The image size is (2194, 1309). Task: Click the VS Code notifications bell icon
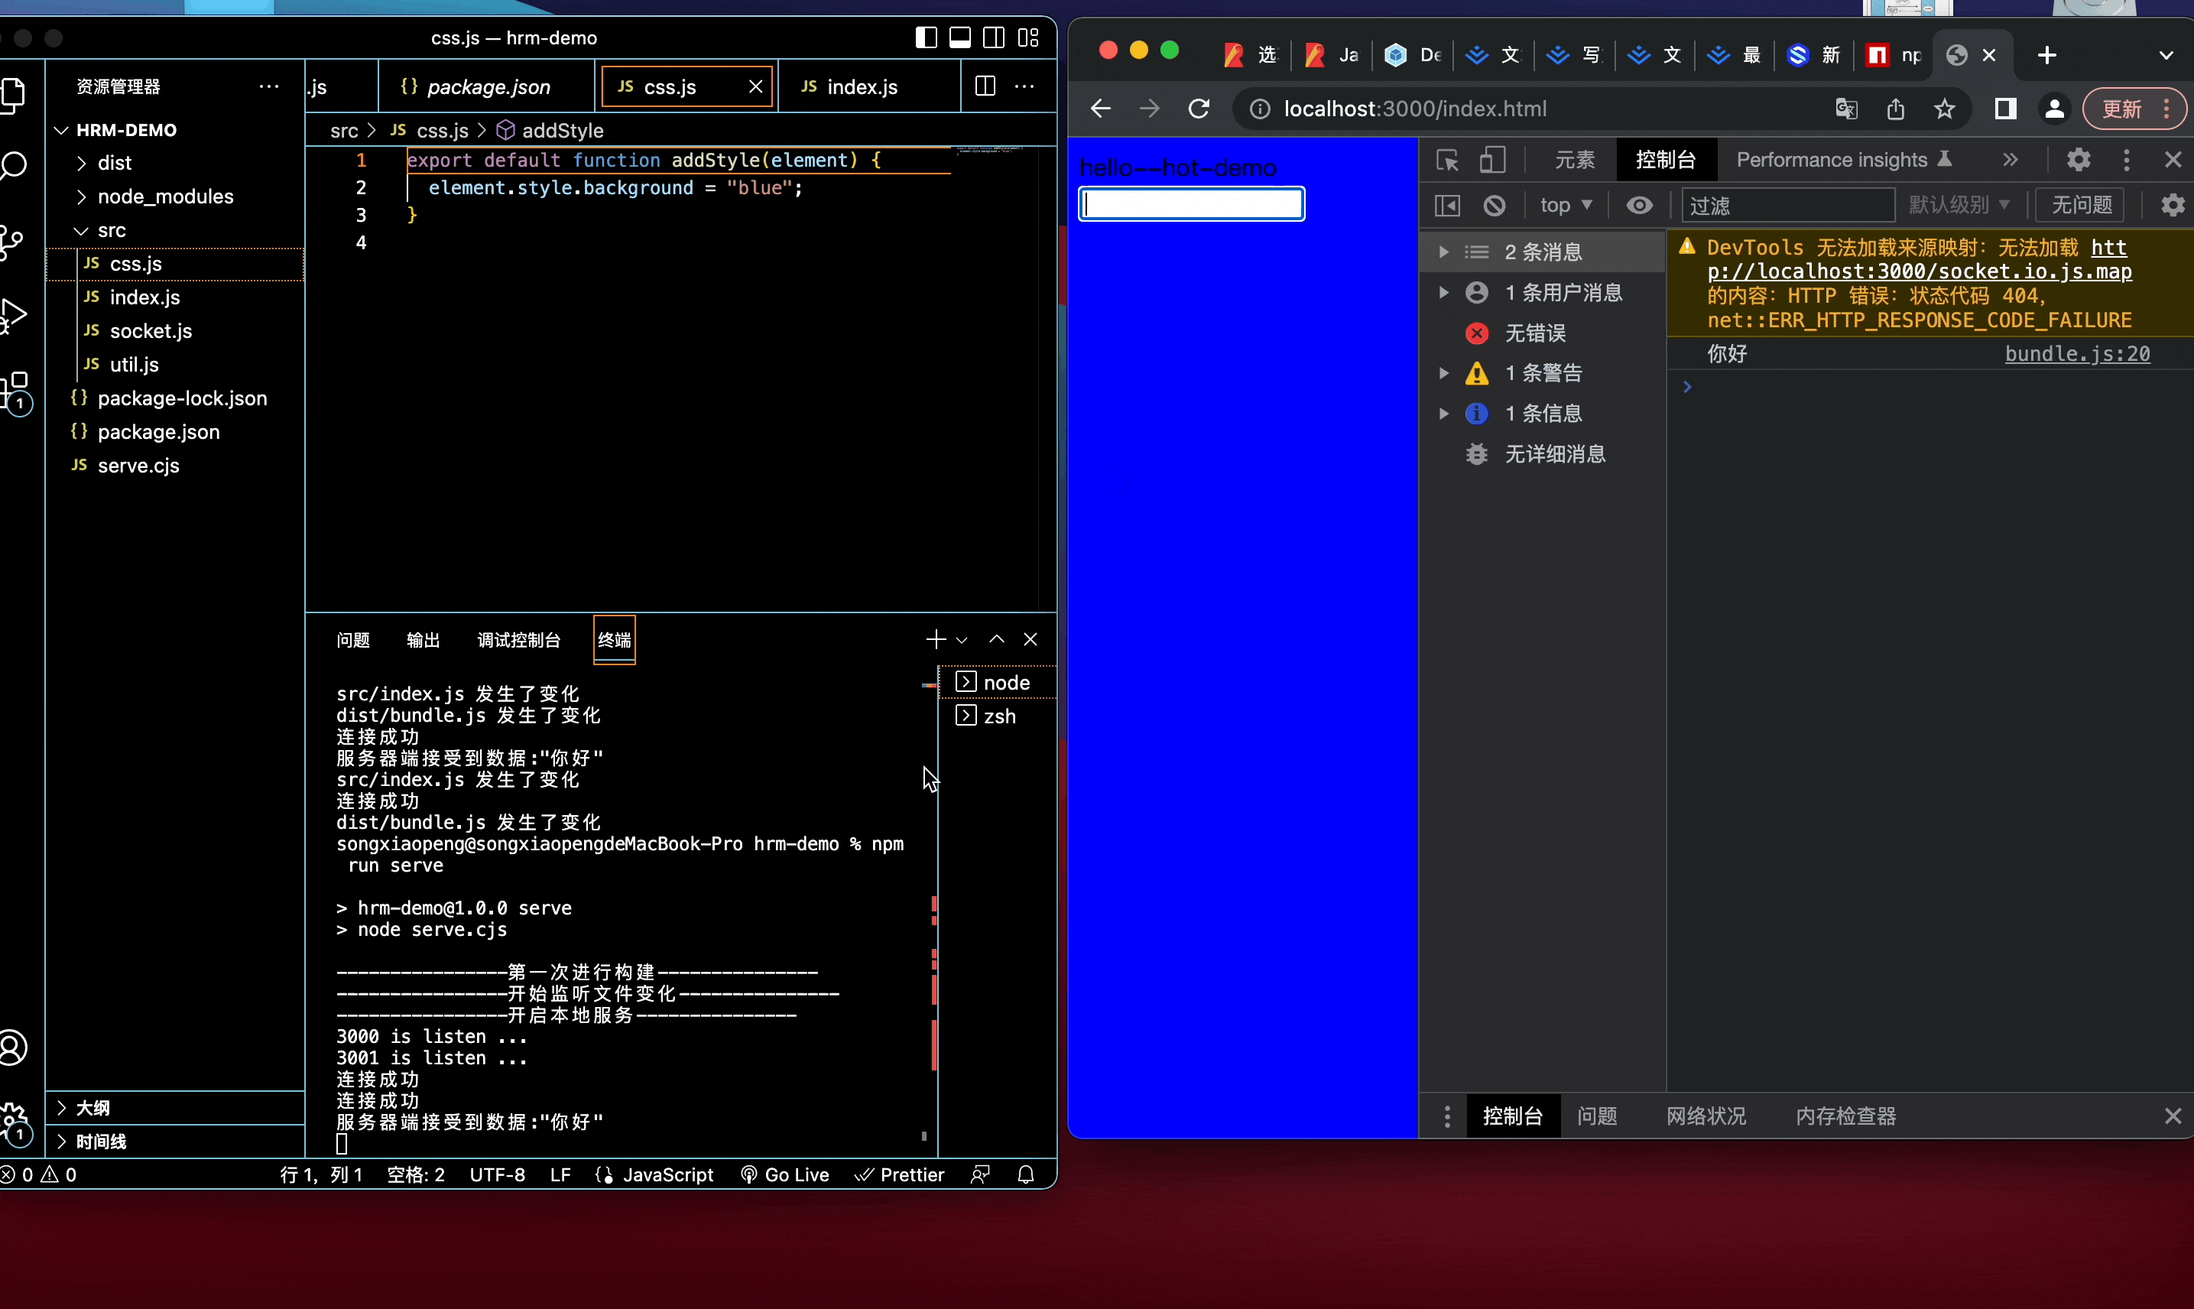pos(1026,1175)
